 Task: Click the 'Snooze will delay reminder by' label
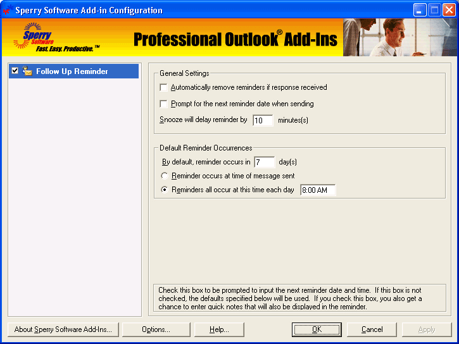[x=203, y=120]
